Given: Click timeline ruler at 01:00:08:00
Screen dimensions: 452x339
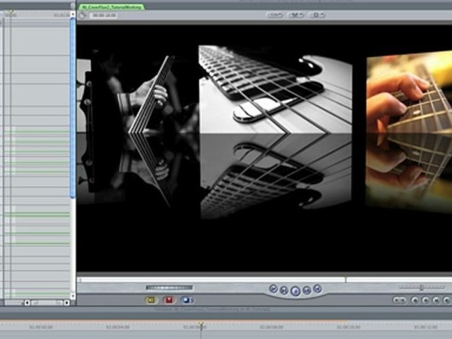Looking at the screenshot, I should click(x=272, y=327).
